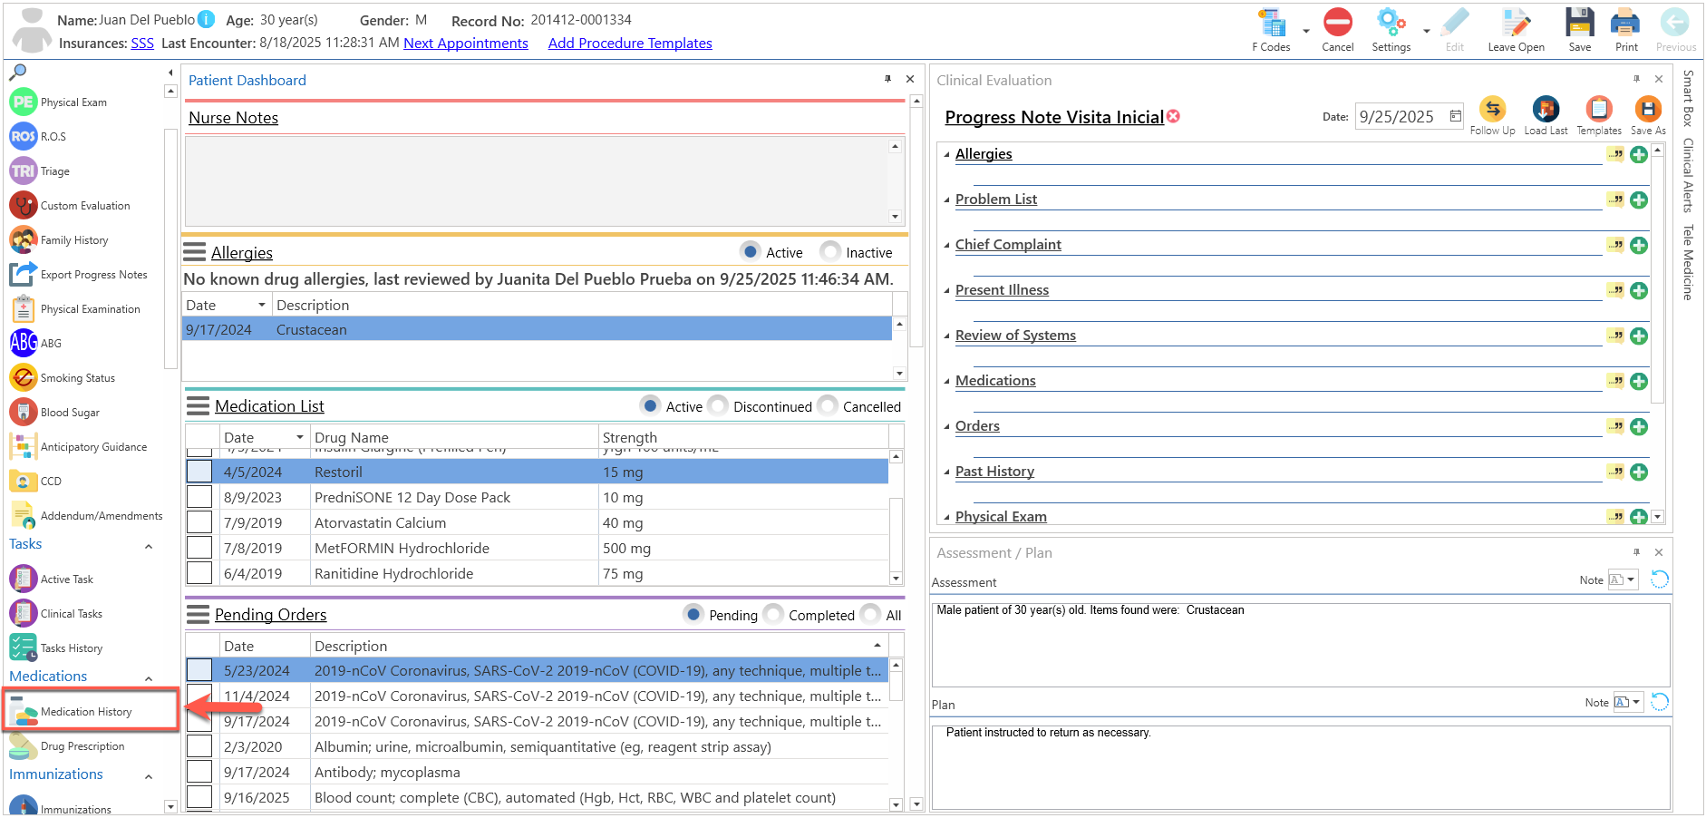
Task: Open Physical Exam in the sidebar
Action: pyautogui.click(x=59, y=102)
